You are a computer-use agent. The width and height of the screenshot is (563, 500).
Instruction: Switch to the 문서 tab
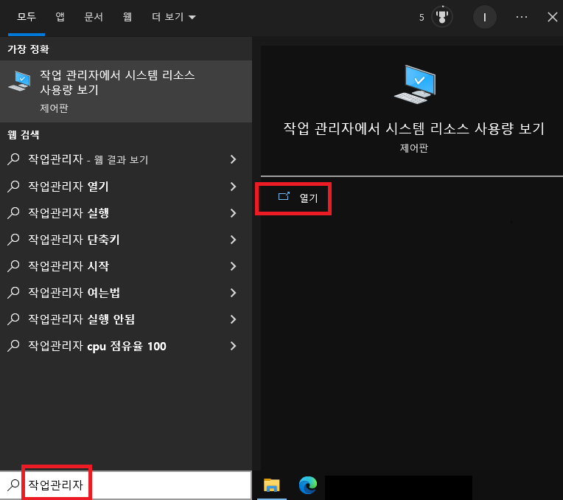94,17
